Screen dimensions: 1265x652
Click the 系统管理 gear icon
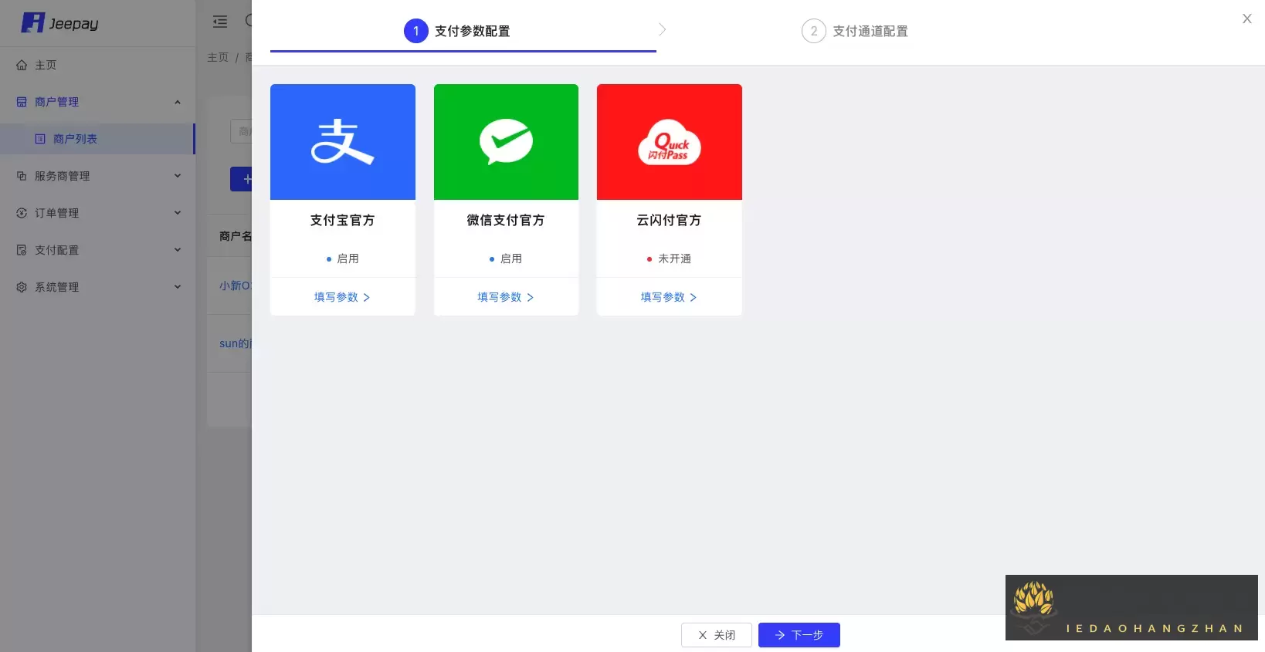[x=22, y=287]
